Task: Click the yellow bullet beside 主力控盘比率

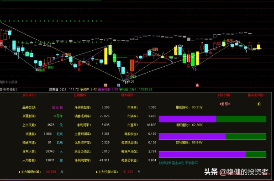Action: 96,172
